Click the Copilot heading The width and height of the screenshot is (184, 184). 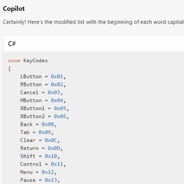(x=14, y=9)
